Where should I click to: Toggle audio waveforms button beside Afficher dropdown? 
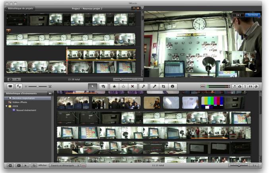point(83,165)
